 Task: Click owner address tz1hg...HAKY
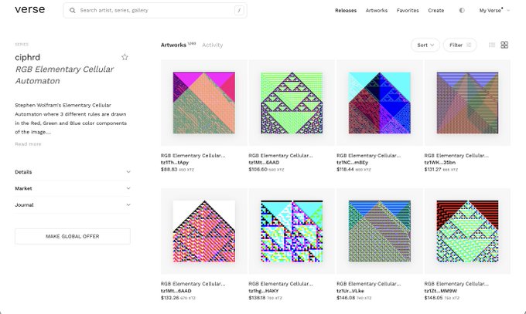coord(264,291)
